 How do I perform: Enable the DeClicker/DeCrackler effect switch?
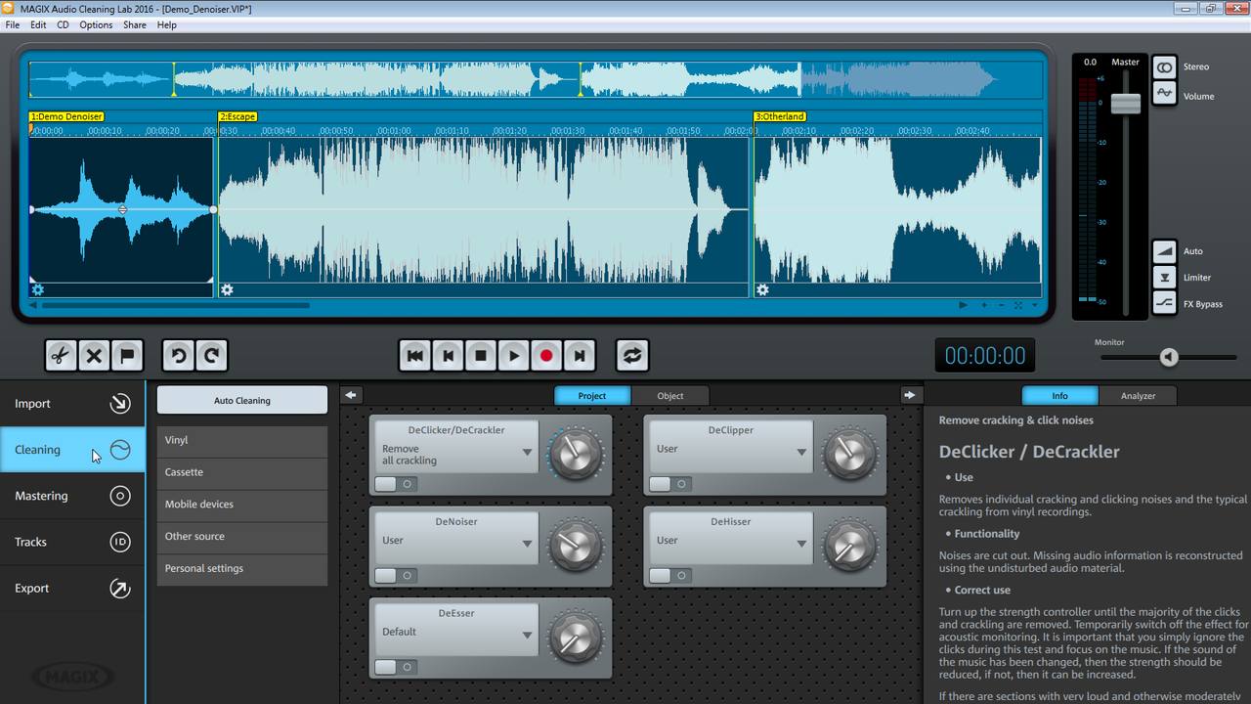point(396,484)
